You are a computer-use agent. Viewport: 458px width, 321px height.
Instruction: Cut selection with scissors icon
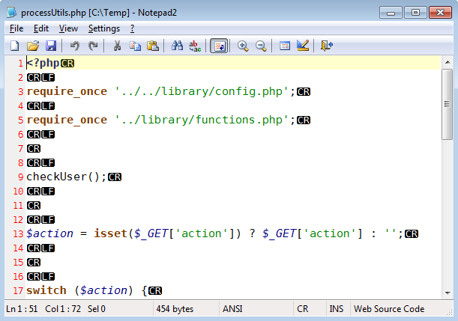[x=117, y=46]
